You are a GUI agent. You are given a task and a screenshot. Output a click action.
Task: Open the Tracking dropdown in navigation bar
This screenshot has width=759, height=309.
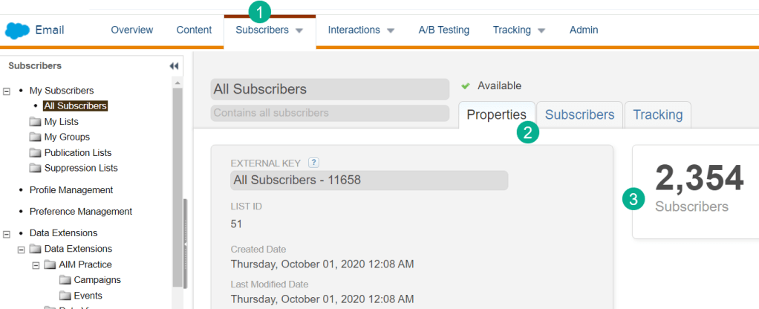pos(519,30)
